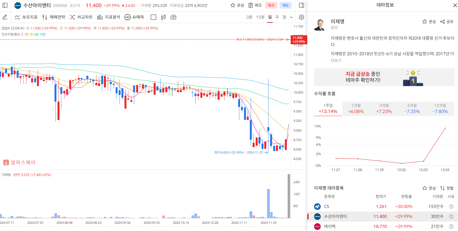Show reason info icon for 에이텍

click(451, 227)
